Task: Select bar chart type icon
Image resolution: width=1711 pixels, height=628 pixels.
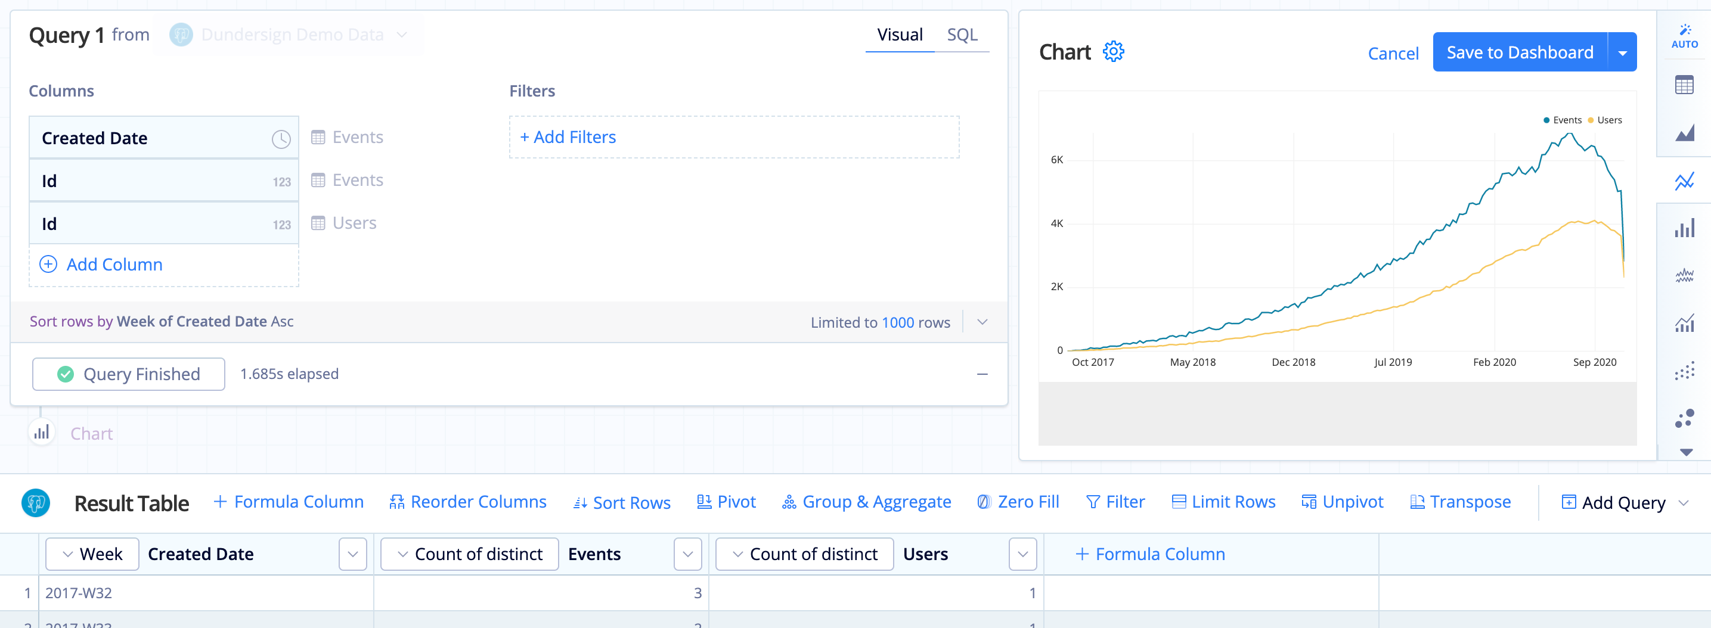Action: click(x=1684, y=228)
